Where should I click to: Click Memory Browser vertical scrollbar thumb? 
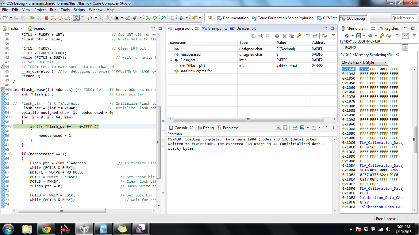pyautogui.click(x=414, y=140)
